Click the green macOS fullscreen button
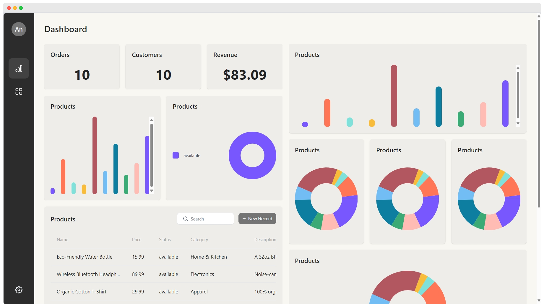The width and height of the screenshot is (544, 307). click(21, 8)
